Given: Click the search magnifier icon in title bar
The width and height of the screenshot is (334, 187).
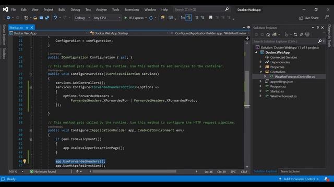Looking at the screenshot, I should pyautogui.click(x=227, y=9).
